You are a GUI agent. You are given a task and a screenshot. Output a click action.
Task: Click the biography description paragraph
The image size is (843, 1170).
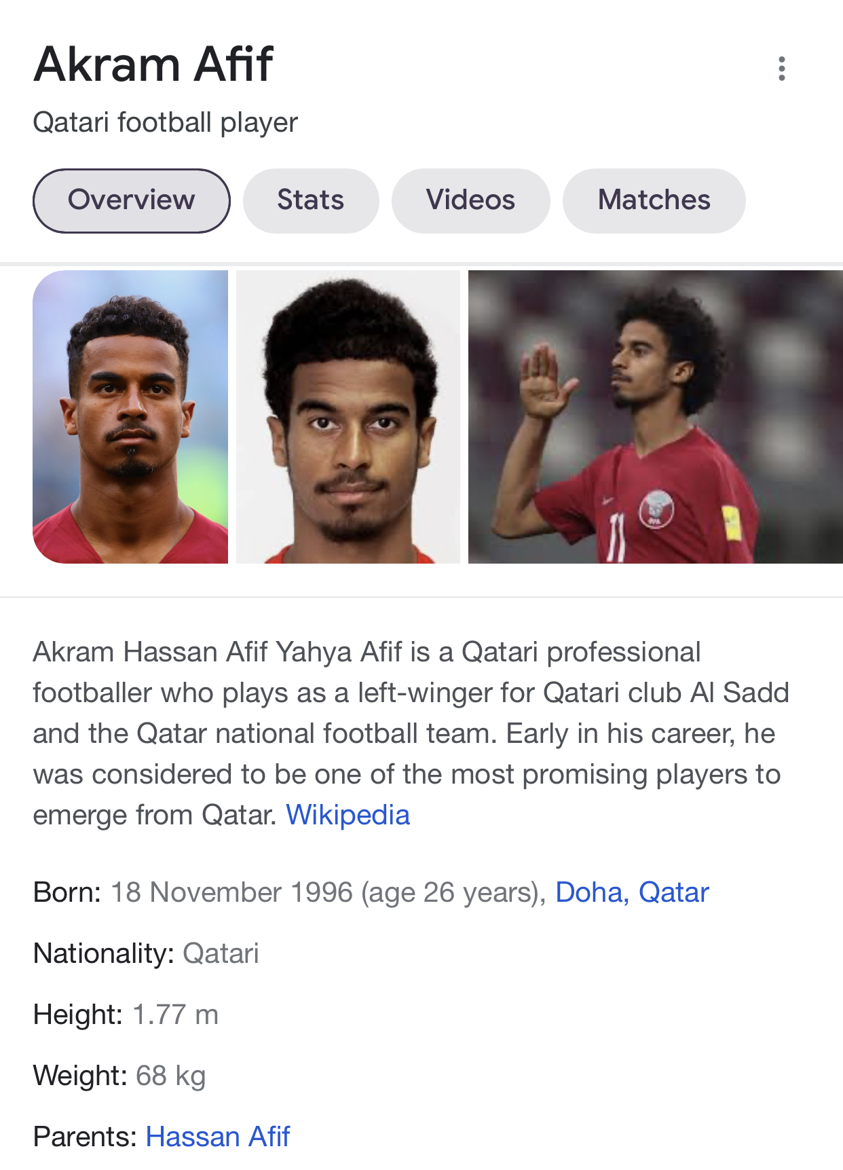411,733
